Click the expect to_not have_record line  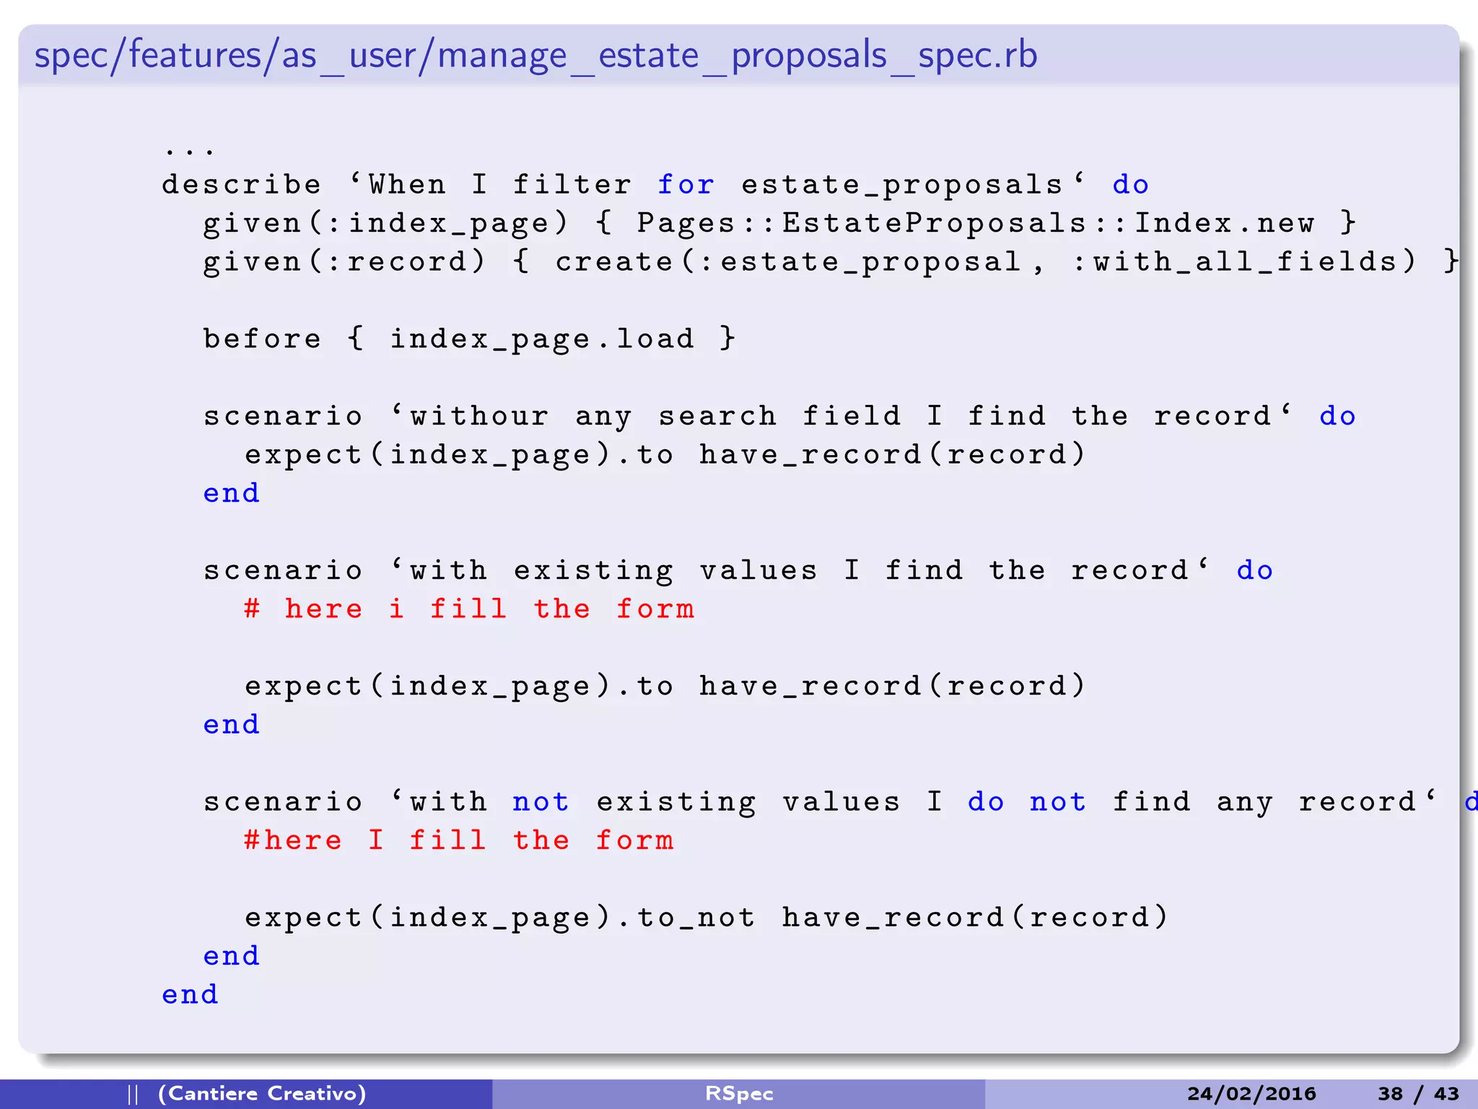pos(706,917)
